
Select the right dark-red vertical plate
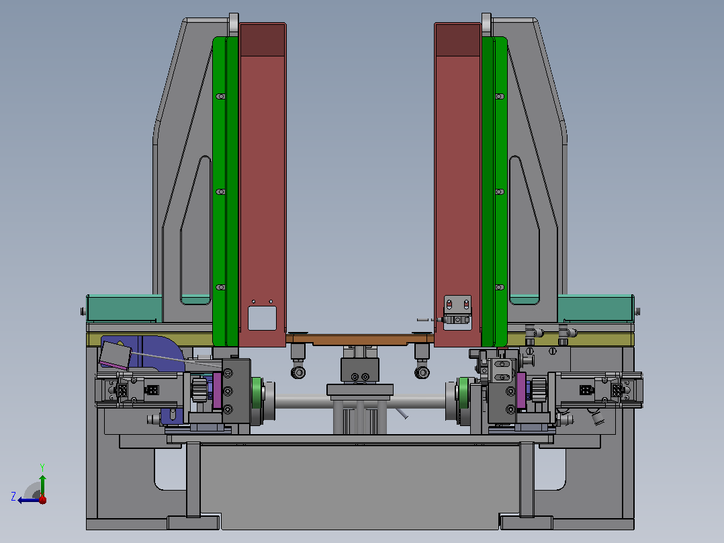457,184
